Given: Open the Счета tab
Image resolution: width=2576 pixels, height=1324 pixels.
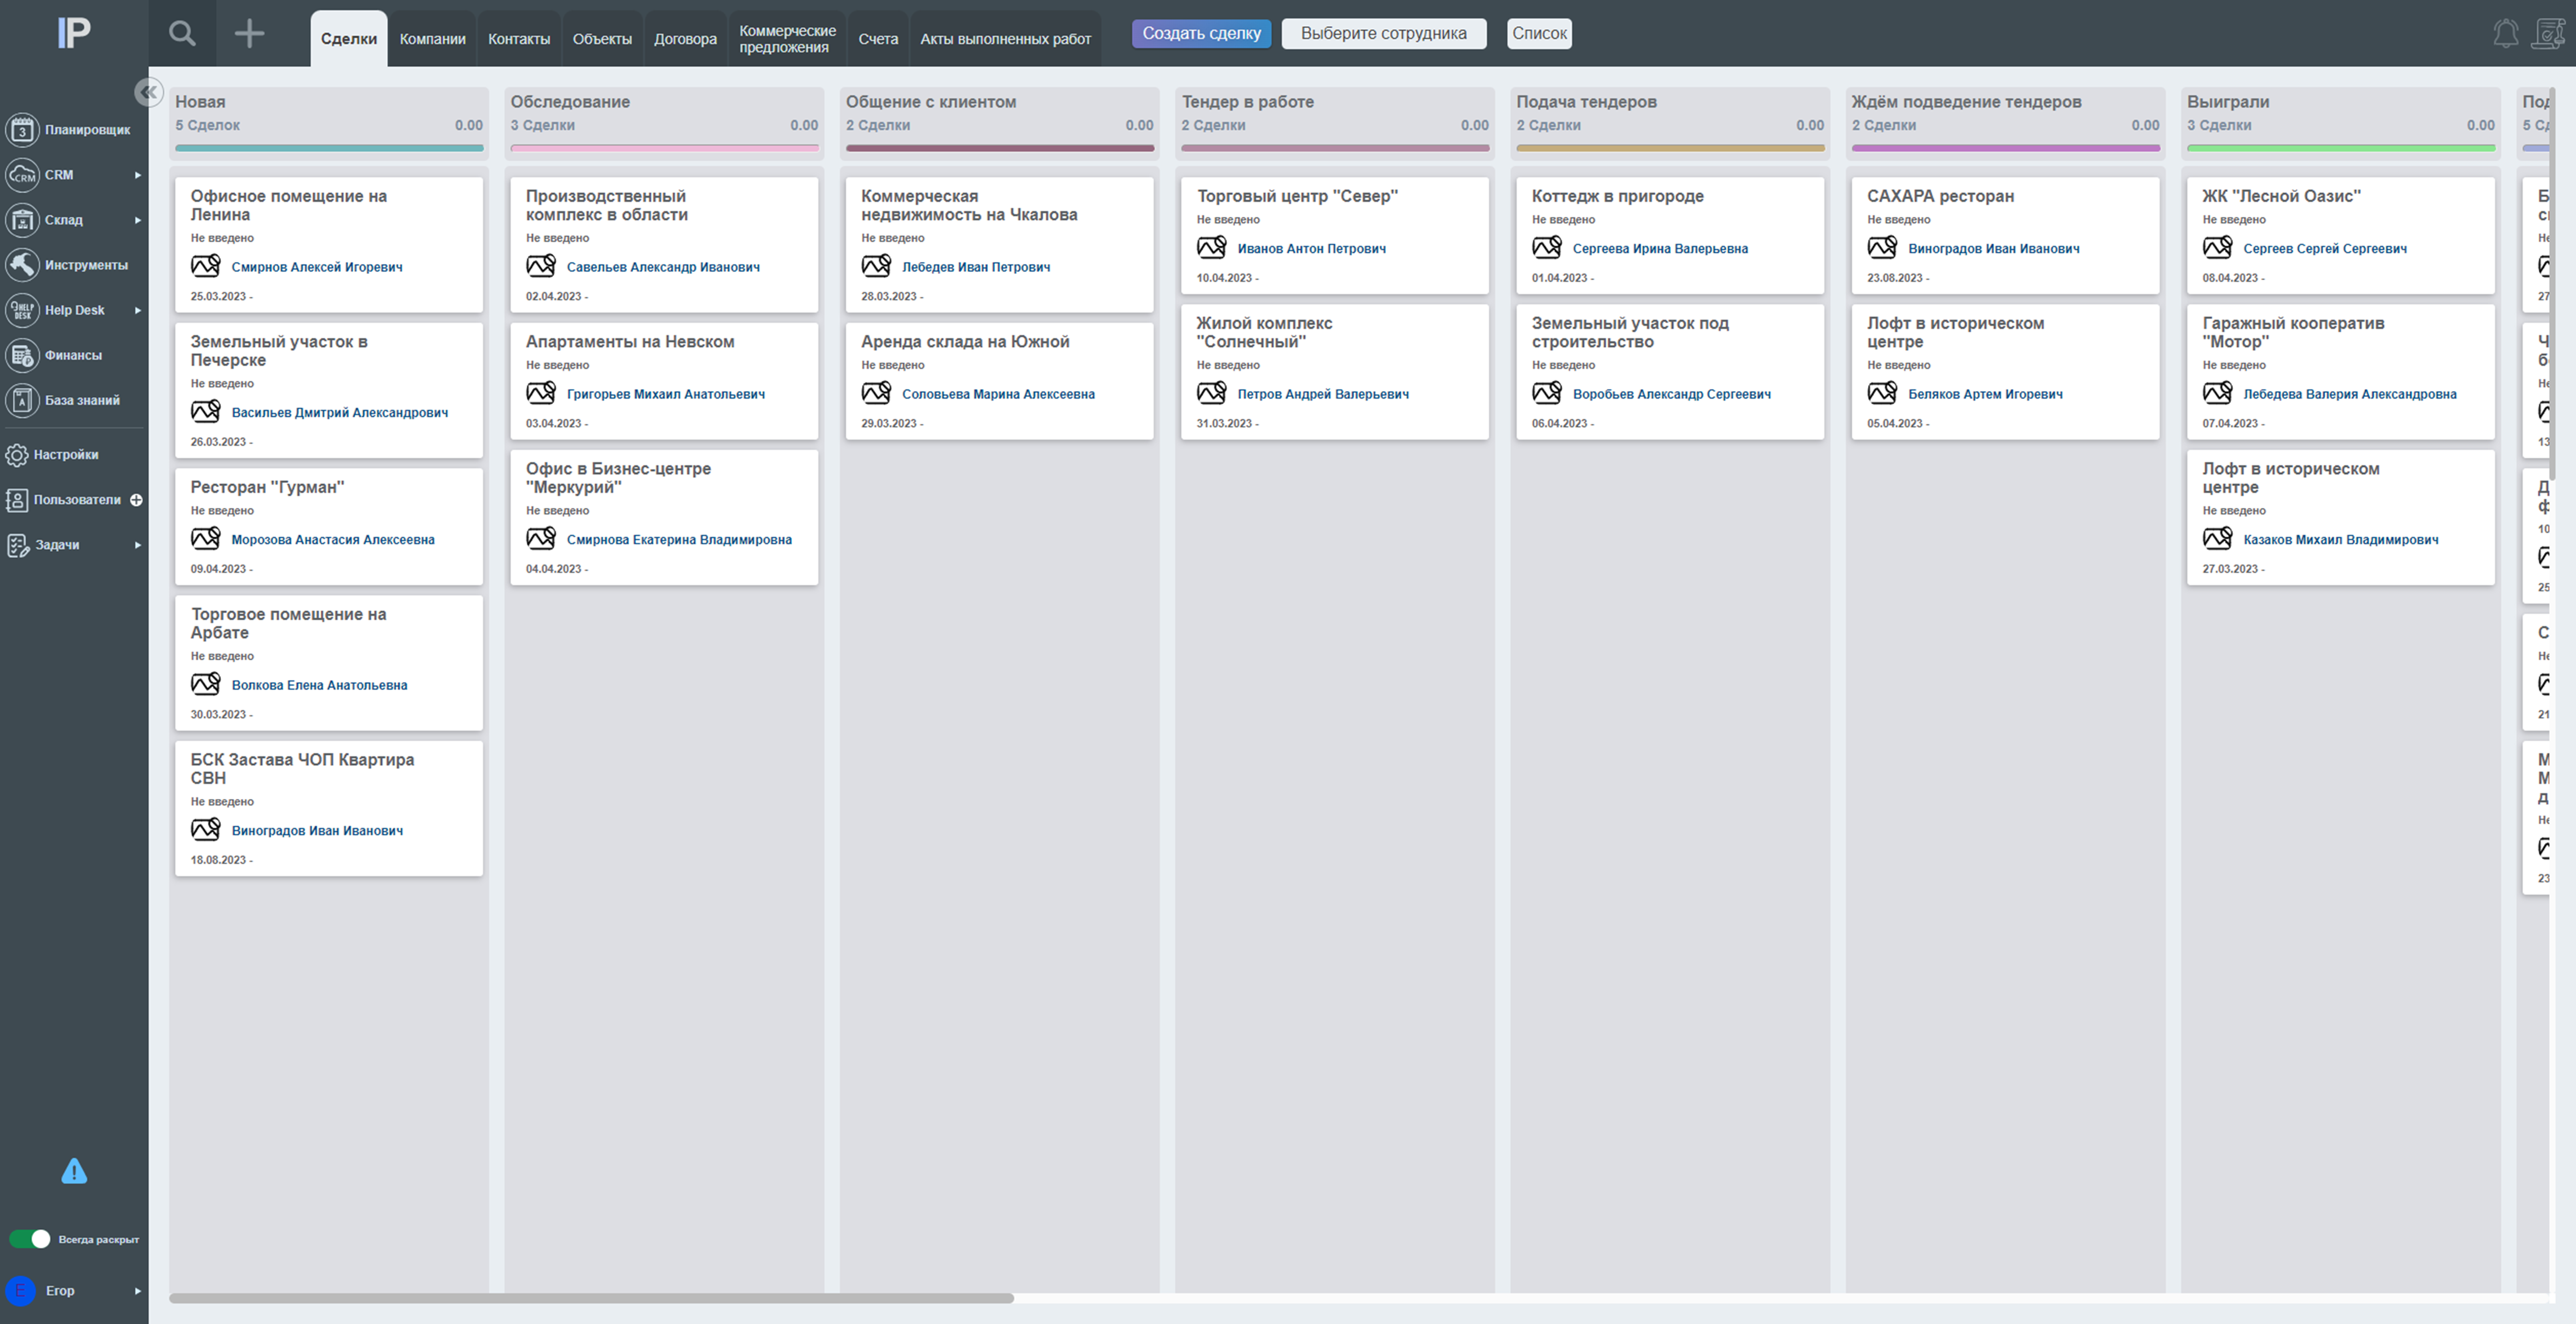Looking at the screenshot, I should (x=878, y=39).
